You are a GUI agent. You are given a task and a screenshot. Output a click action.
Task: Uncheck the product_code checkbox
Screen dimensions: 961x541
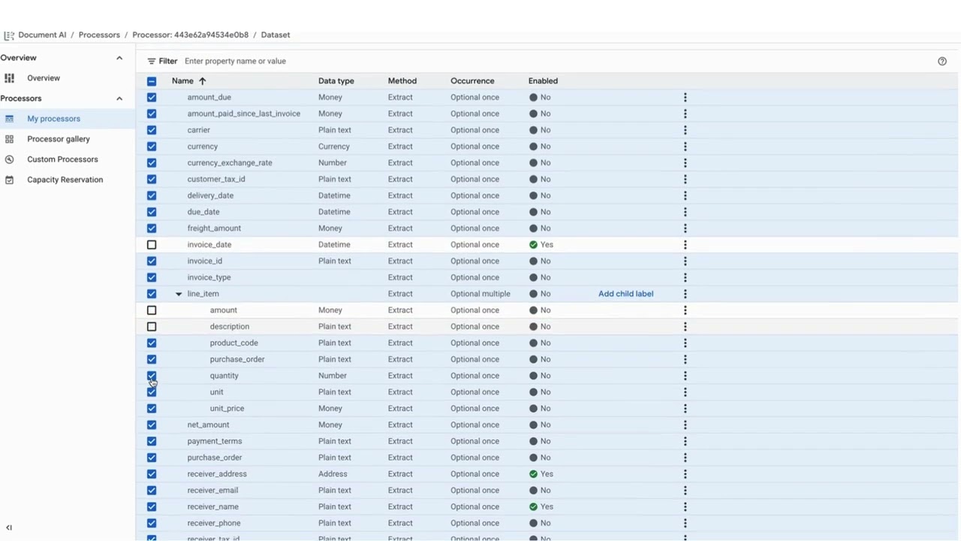[152, 343]
